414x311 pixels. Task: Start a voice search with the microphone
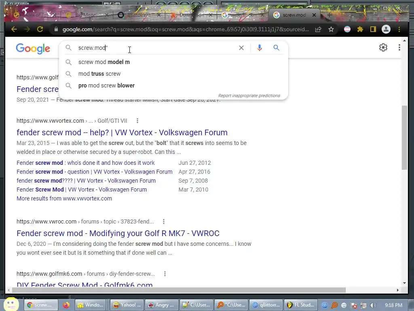coord(259,48)
